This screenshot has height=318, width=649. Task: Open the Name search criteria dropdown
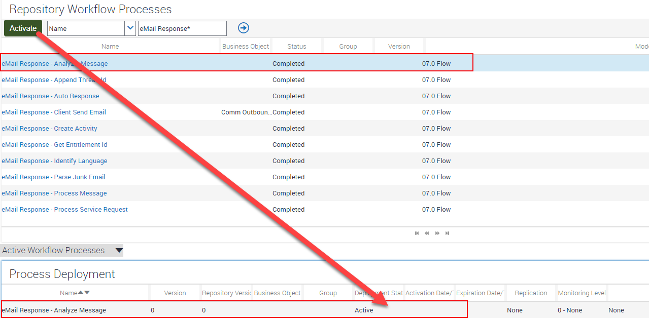(x=86, y=28)
